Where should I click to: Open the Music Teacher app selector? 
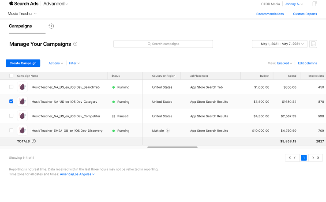click(22, 14)
